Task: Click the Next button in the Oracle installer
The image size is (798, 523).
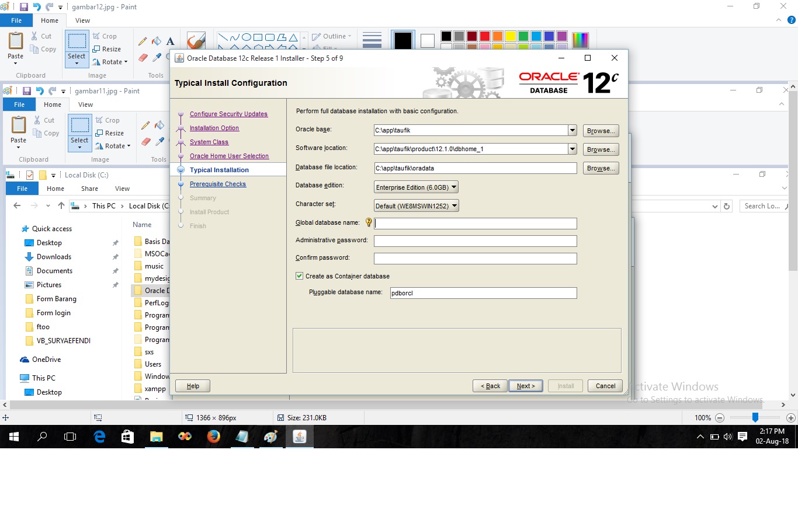Action: (525, 385)
